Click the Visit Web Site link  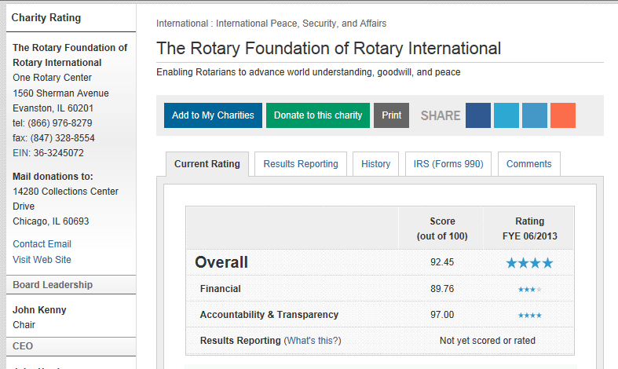point(42,260)
